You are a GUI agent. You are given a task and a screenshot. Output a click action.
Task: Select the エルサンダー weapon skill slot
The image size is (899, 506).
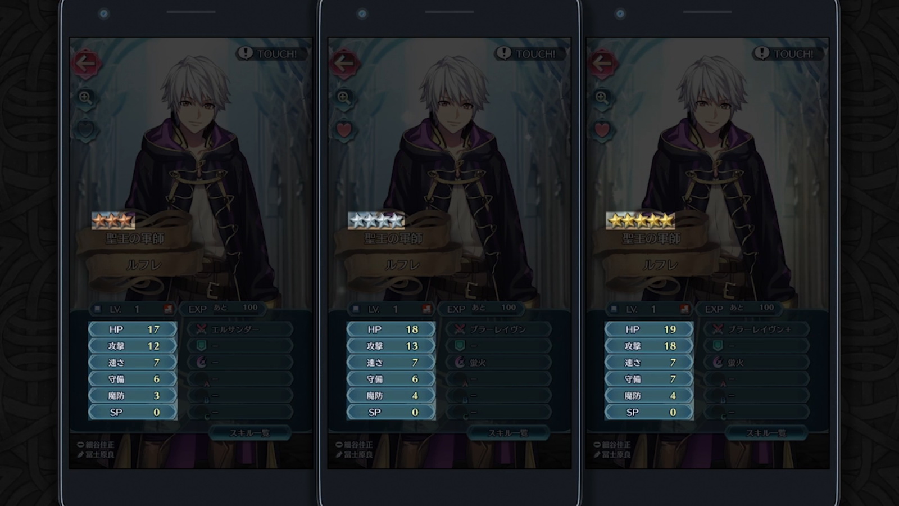point(240,329)
